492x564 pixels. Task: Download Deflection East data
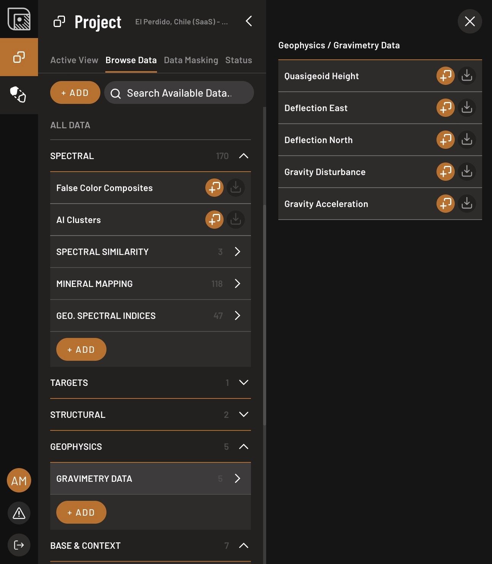tap(467, 108)
